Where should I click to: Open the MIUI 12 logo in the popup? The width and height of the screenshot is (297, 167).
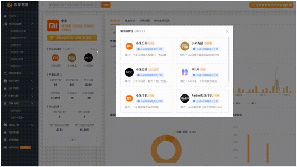point(185,72)
